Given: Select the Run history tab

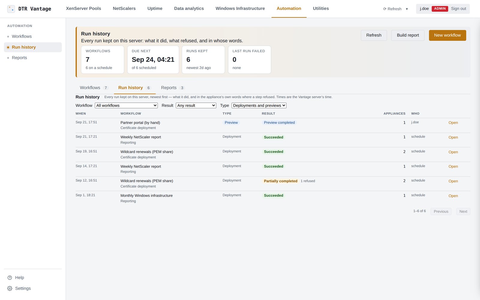Looking at the screenshot, I should pyautogui.click(x=135, y=88).
